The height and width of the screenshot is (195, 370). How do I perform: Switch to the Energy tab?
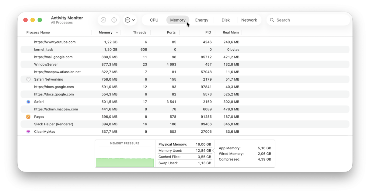202,20
